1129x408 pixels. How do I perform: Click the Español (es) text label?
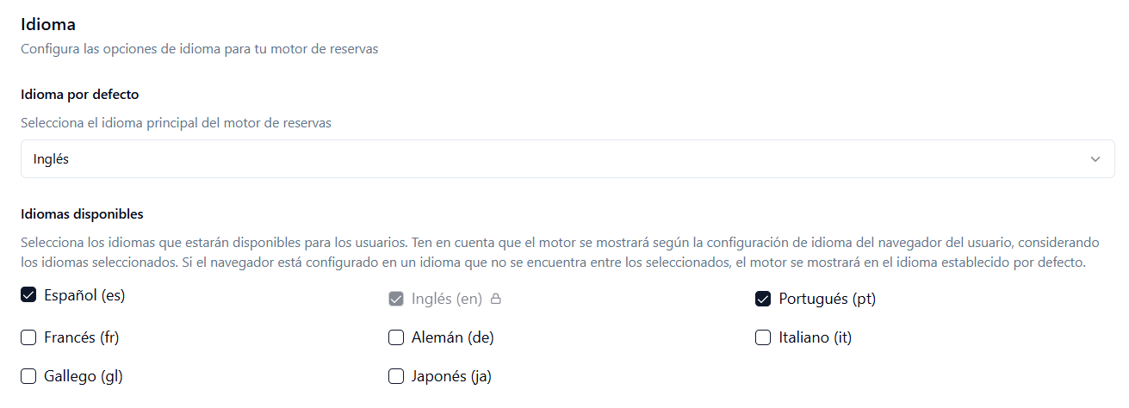point(84,295)
